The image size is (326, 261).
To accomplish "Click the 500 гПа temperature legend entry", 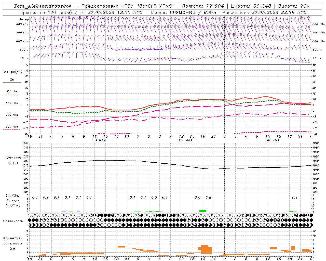I will coord(12,127).
